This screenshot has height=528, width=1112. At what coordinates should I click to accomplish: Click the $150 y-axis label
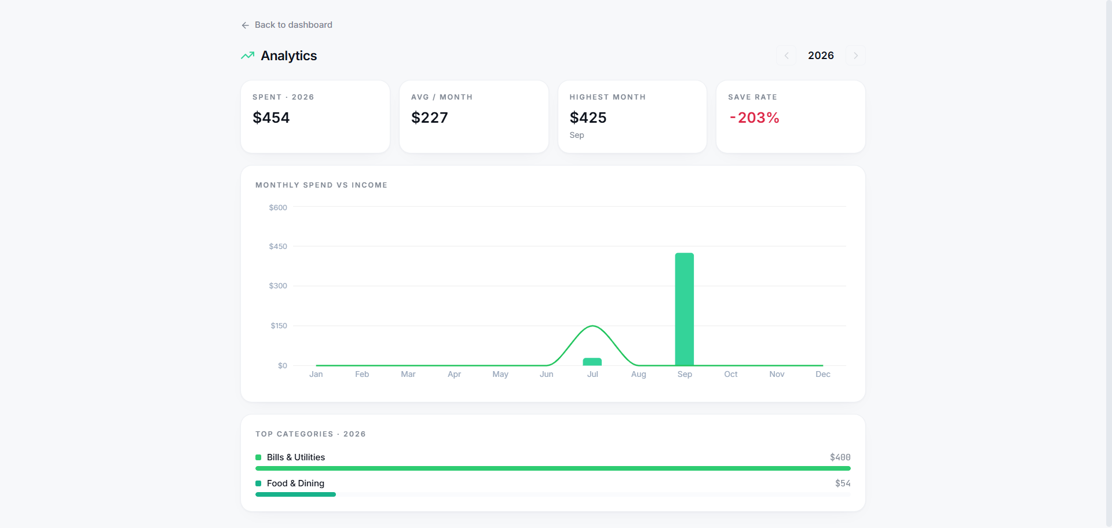(279, 325)
